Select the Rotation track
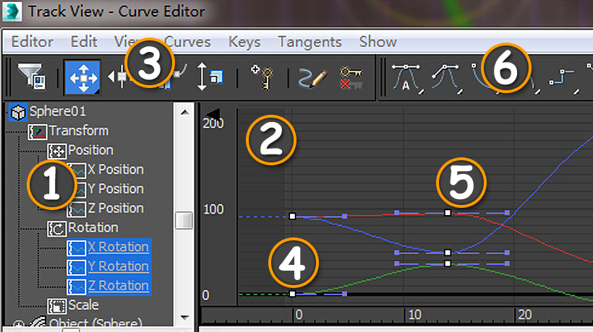This screenshot has height=332, width=593. [93, 228]
